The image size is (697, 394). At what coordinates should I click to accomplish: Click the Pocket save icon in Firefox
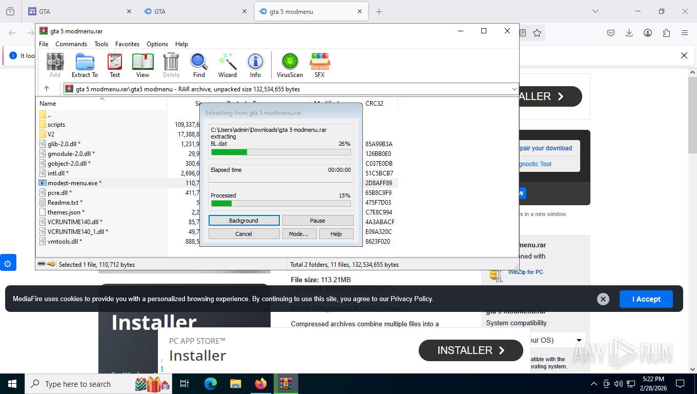tap(611, 33)
